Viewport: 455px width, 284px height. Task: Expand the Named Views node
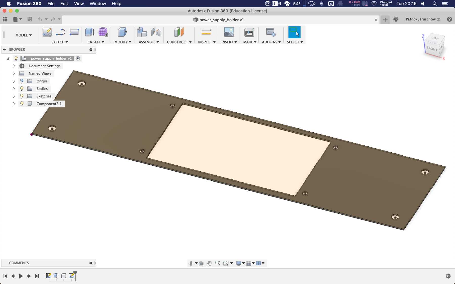click(x=14, y=73)
